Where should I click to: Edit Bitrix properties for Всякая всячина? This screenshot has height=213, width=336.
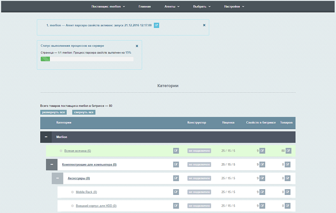[262, 151]
